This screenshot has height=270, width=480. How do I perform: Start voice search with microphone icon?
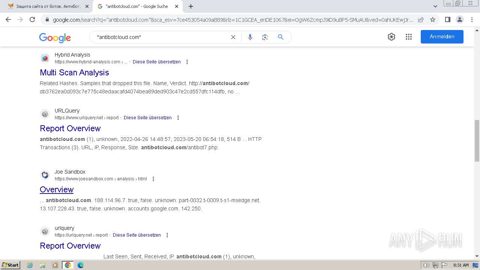coord(250,37)
